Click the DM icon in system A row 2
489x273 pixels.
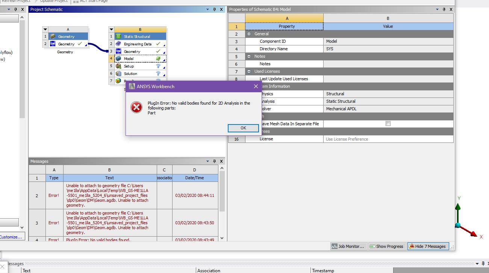53,44
